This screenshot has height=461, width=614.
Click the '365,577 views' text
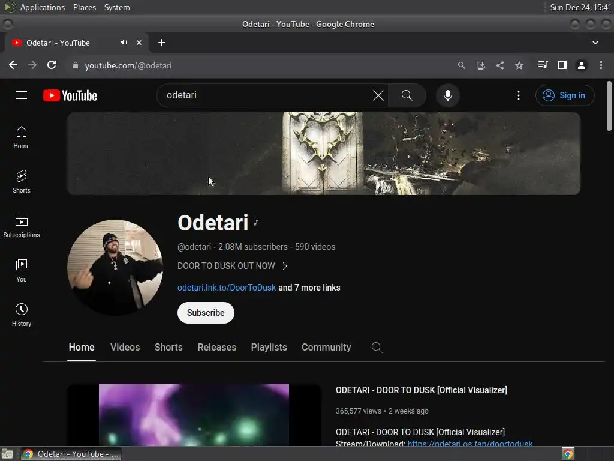pyautogui.click(x=359, y=411)
